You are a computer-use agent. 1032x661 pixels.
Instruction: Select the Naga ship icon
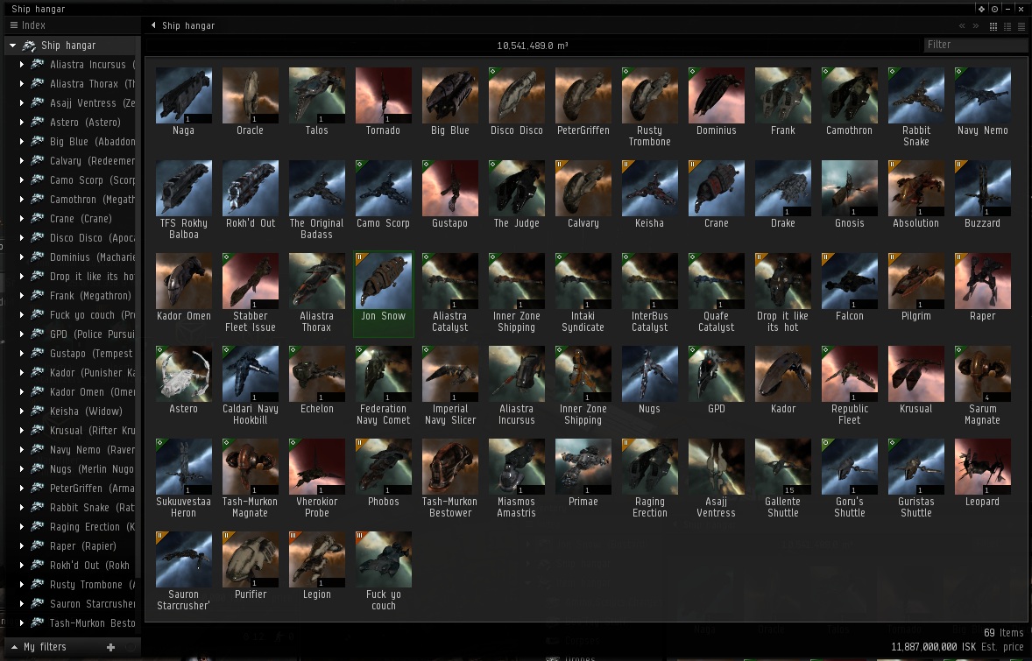(x=184, y=95)
